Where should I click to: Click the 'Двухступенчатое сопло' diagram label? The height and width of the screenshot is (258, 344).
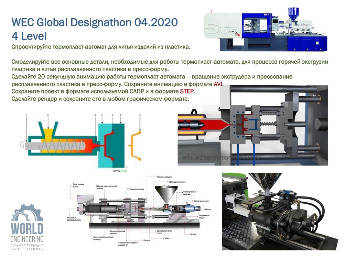click(x=164, y=232)
